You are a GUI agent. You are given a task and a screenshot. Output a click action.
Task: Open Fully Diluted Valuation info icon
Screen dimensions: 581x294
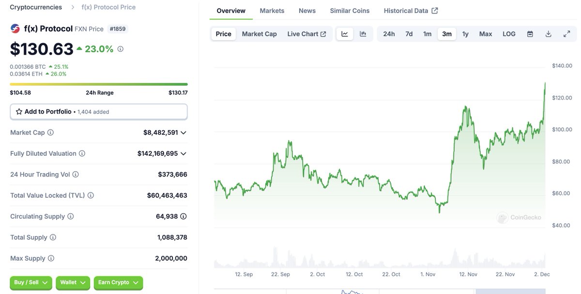pyautogui.click(x=82, y=153)
